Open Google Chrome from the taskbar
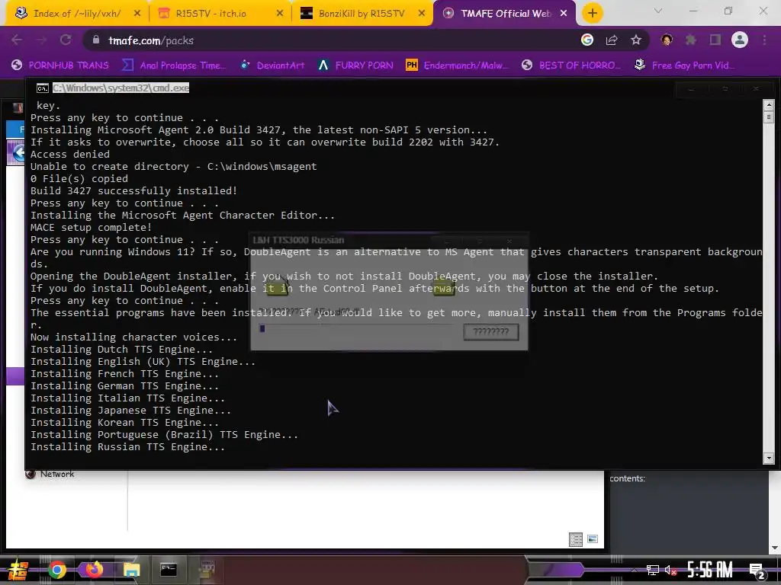 tap(56, 570)
